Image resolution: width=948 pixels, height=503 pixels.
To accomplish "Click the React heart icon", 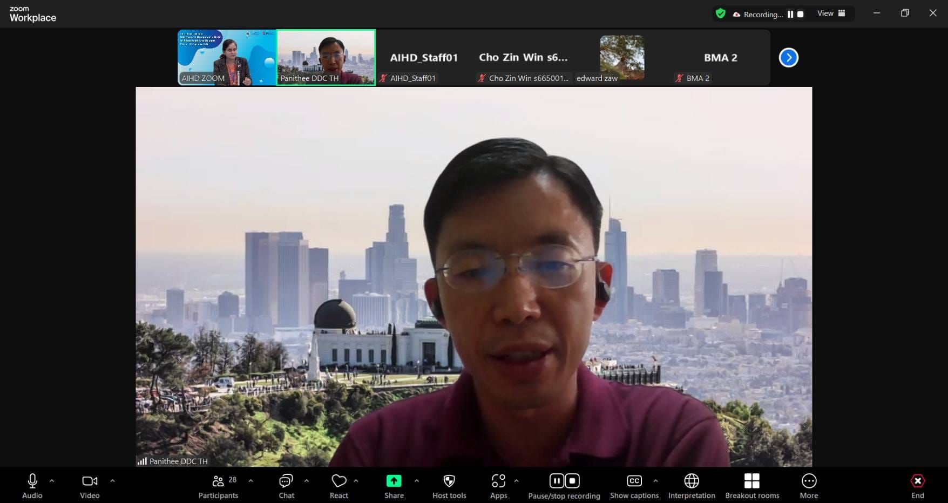I will point(338,486).
